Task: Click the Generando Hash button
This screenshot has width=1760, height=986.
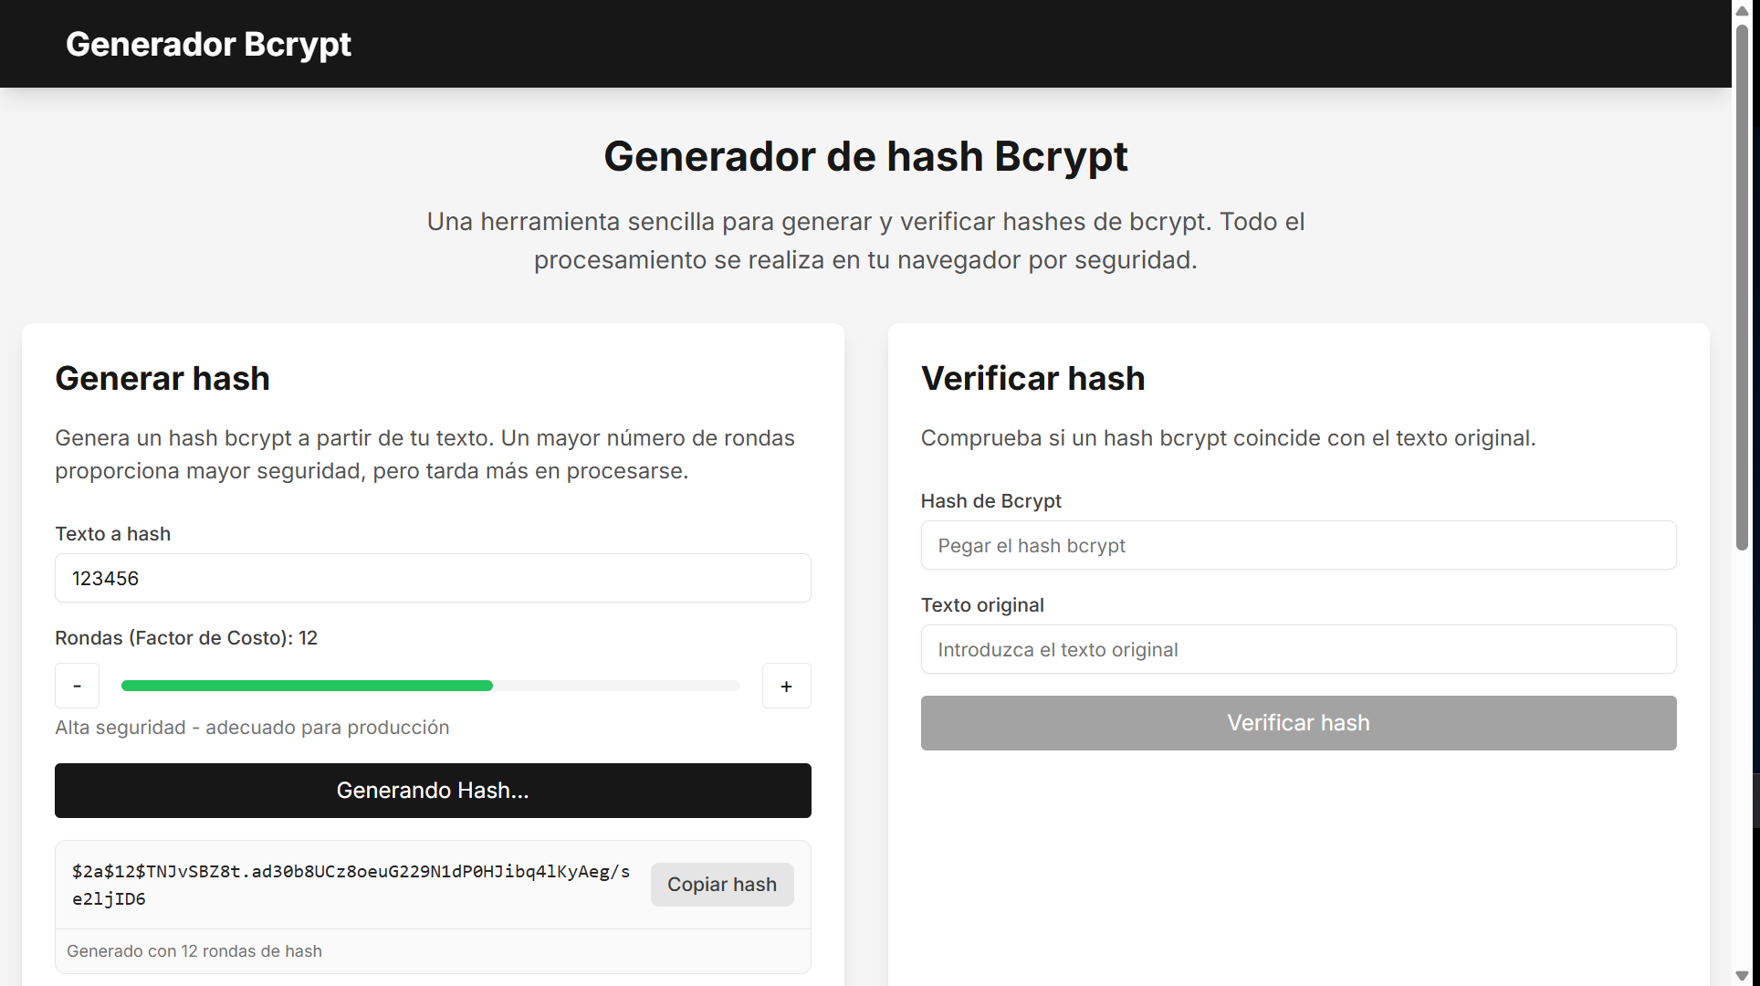Action: click(x=432, y=790)
